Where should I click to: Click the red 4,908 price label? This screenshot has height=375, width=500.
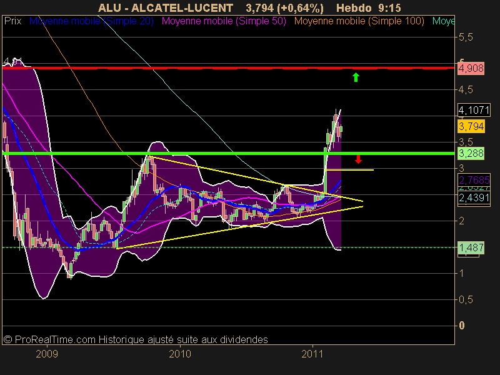tap(471, 68)
